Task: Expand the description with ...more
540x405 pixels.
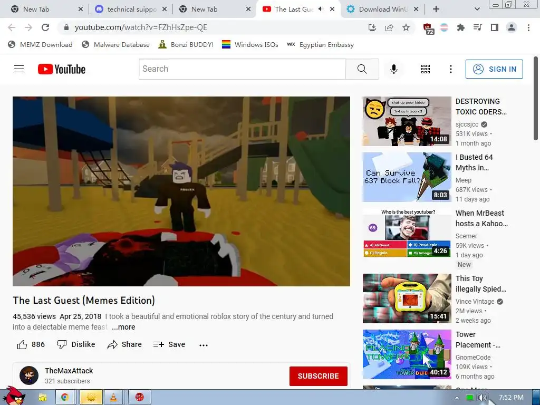Action: (123, 327)
